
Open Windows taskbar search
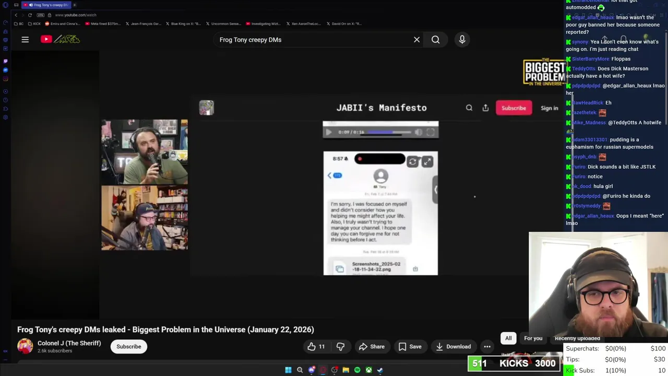[300, 370]
